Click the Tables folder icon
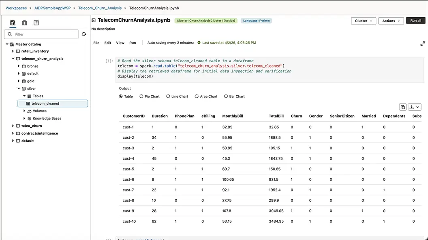 (x=29, y=96)
